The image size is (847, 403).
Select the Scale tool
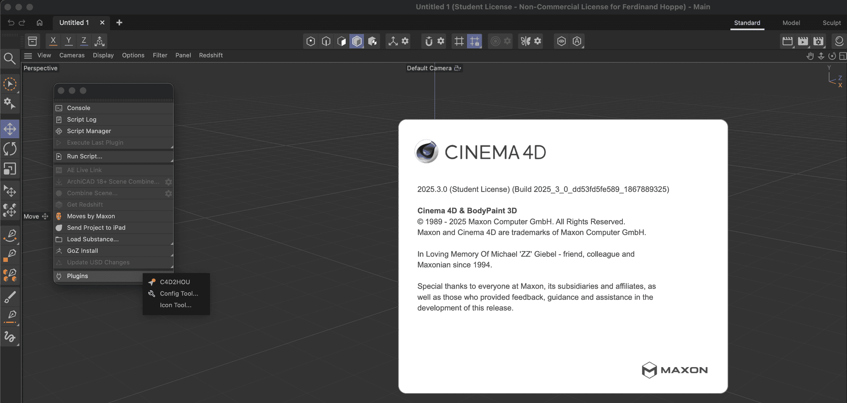(x=10, y=169)
